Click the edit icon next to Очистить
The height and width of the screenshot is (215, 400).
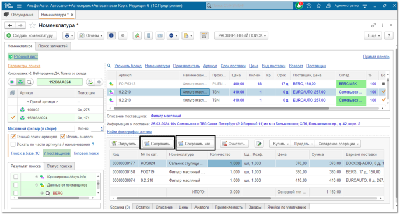[x=259, y=144]
